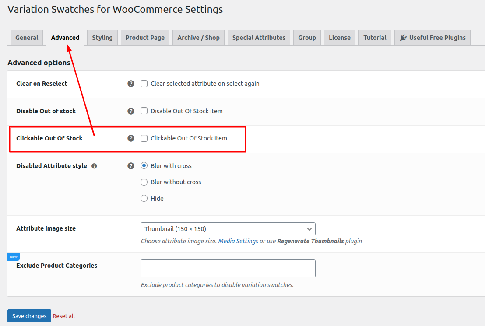Select the Hide radio option
Viewport: 485px width, 326px height.
click(x=144, y=199)
